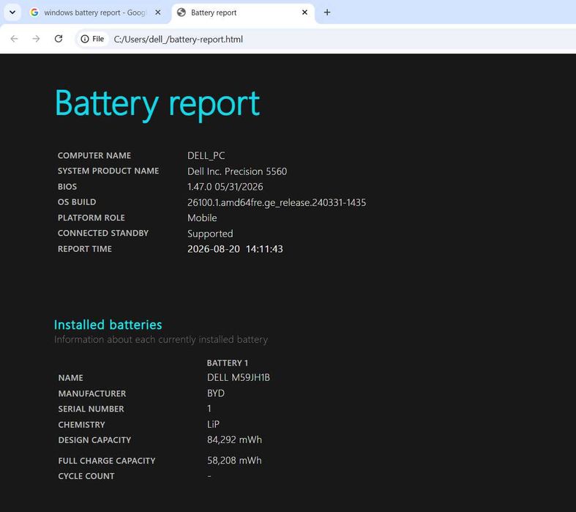Click the NAME row label
This screenshot has width=576, height=512.
pyautogui.click(x=70, y=378)
